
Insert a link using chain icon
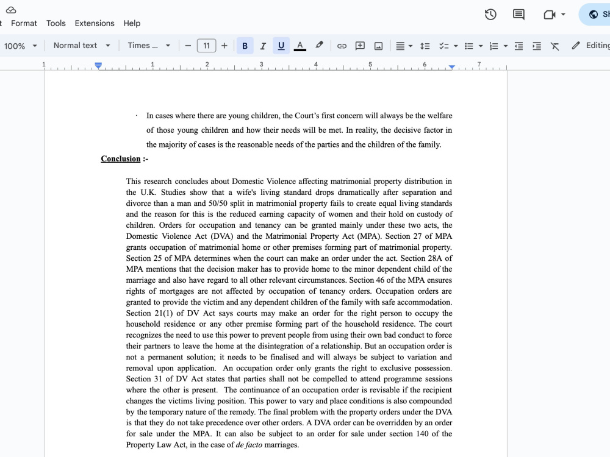tap(342, 46)
